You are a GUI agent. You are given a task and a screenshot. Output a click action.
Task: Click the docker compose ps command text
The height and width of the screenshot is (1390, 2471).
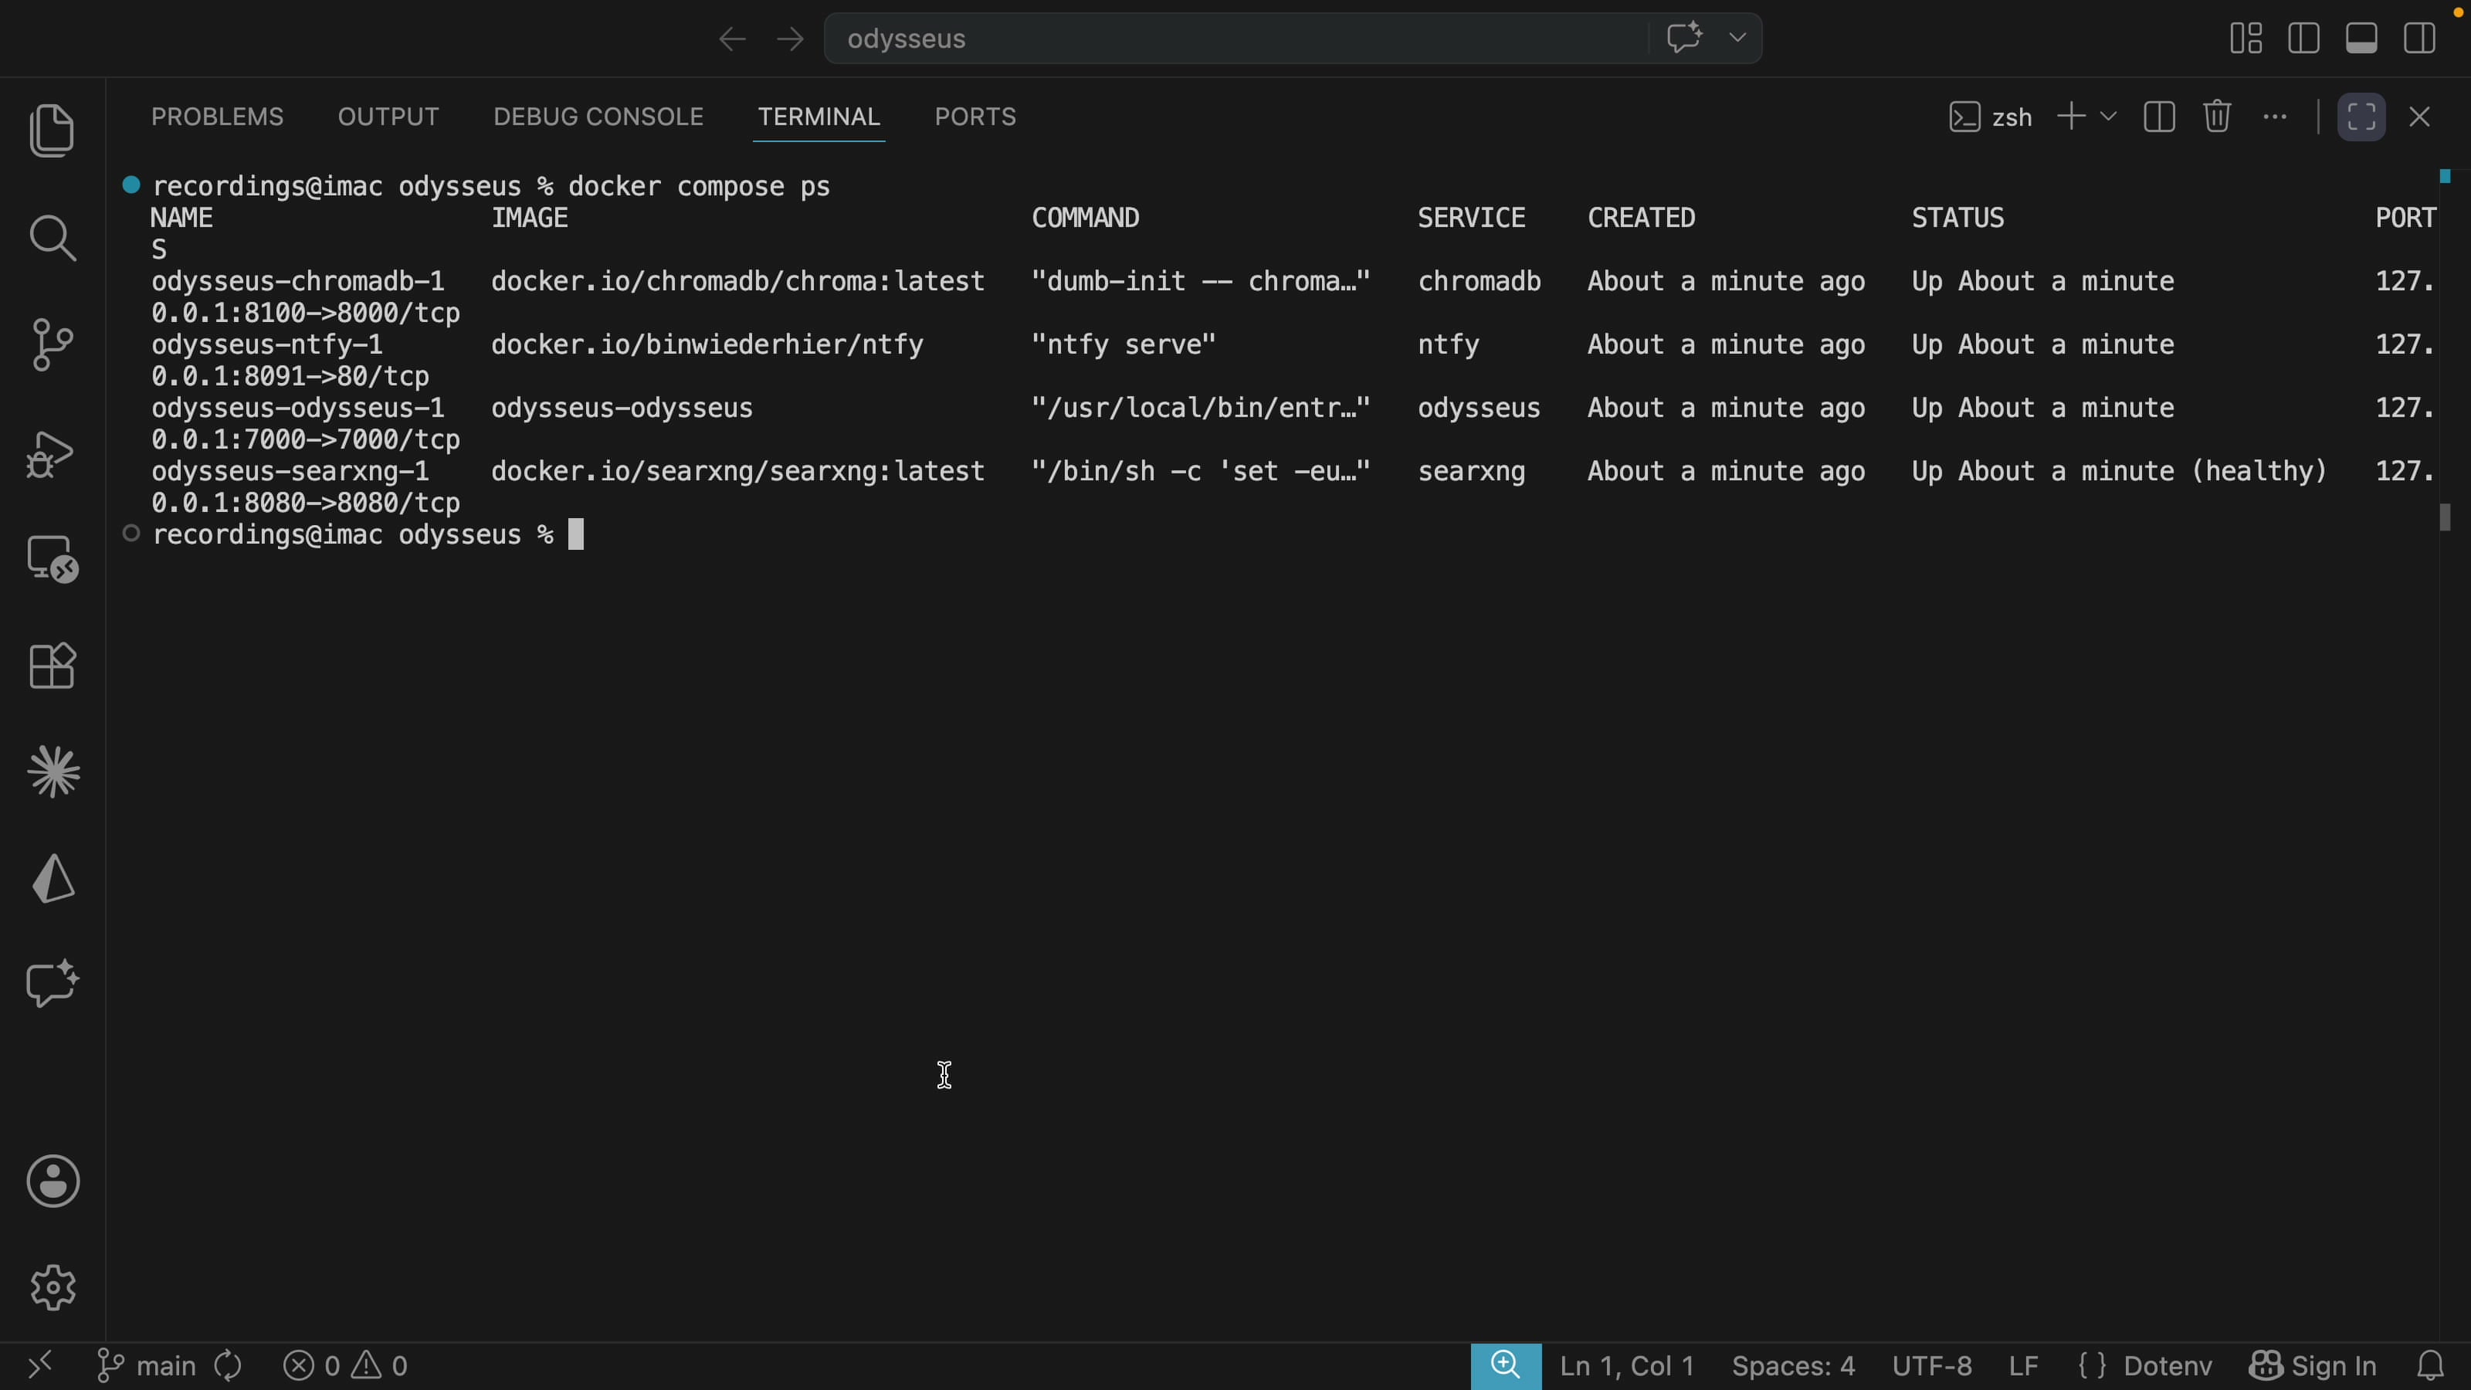click(x=700, y=186)
